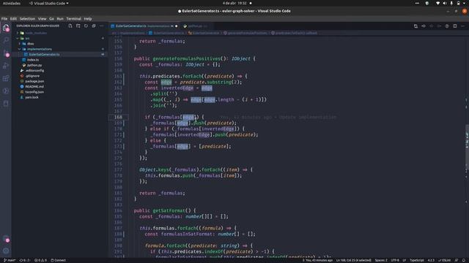Click the feedback icon in status bar
Screen dimensions: 469x263
pos(457,260)
